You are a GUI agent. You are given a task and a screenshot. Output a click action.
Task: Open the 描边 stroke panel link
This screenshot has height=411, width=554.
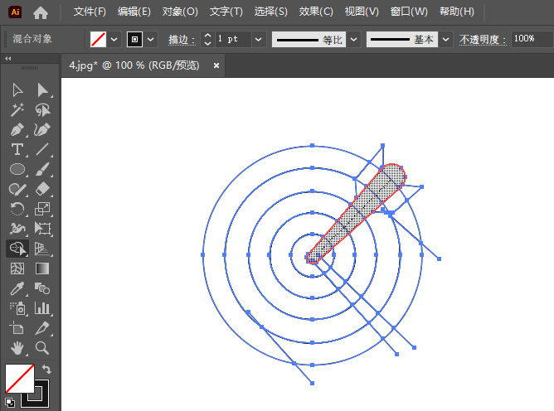[182, 40]
